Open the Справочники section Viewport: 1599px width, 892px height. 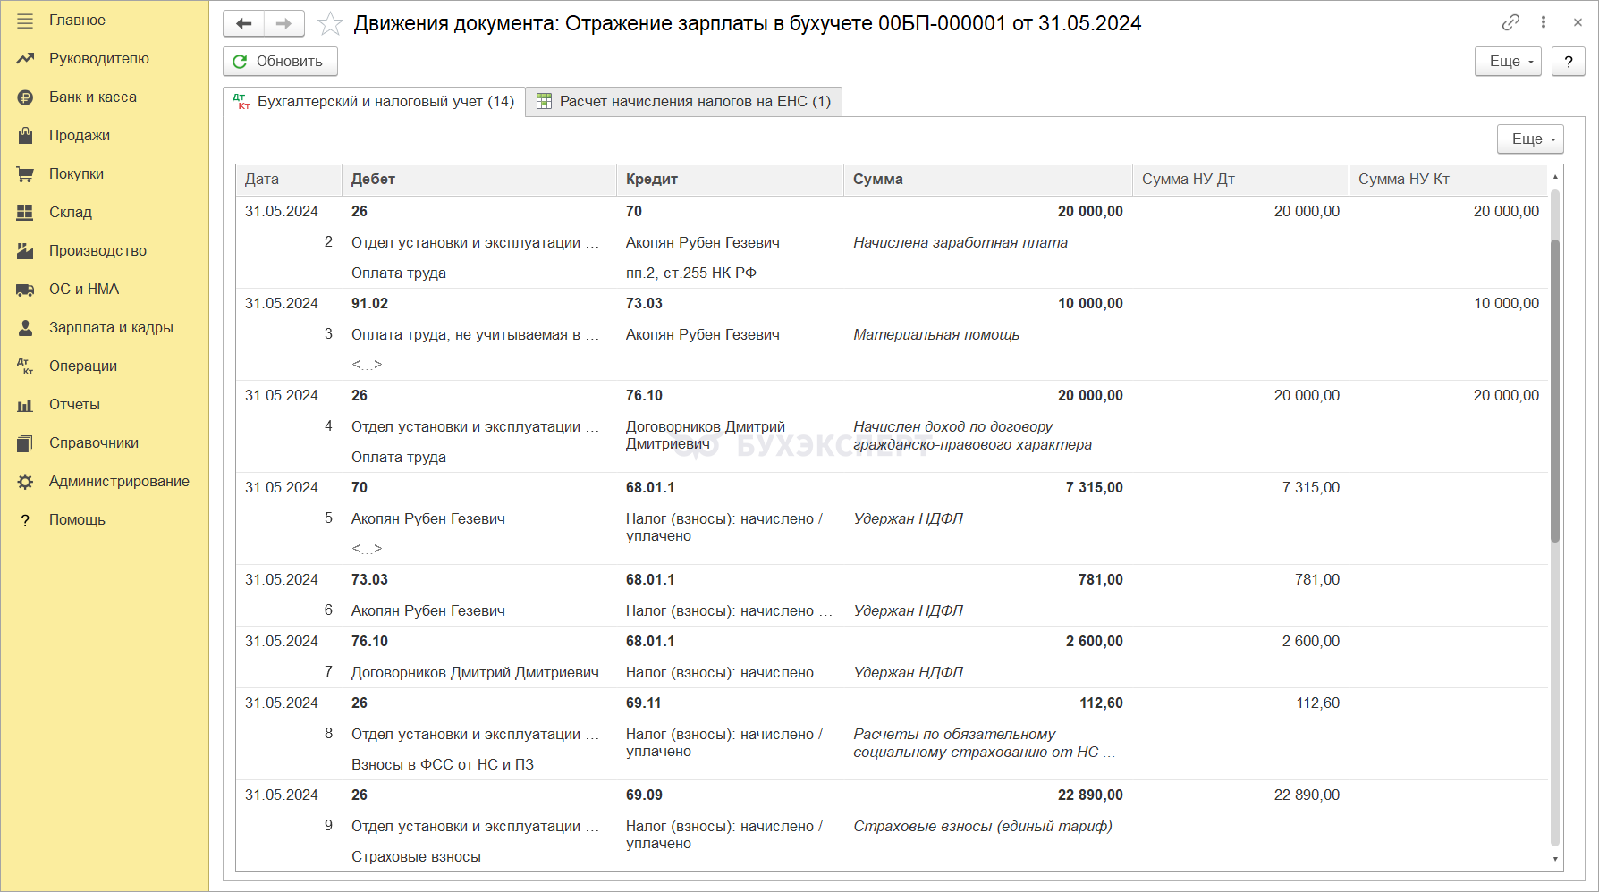[x=94, y=443]
